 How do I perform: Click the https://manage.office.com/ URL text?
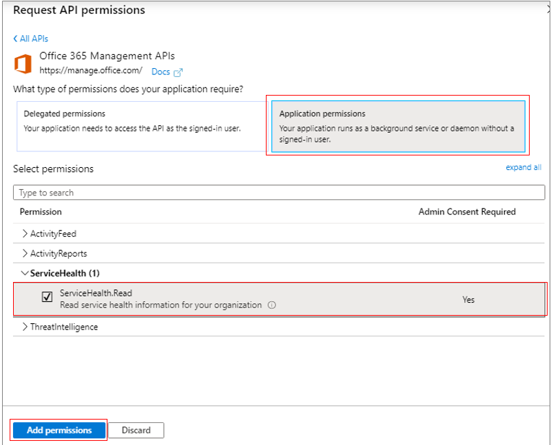91,71
